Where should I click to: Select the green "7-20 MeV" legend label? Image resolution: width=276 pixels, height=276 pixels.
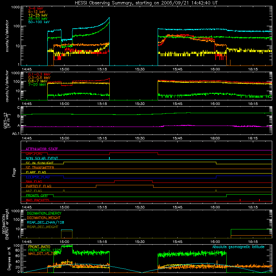point(37,85)
